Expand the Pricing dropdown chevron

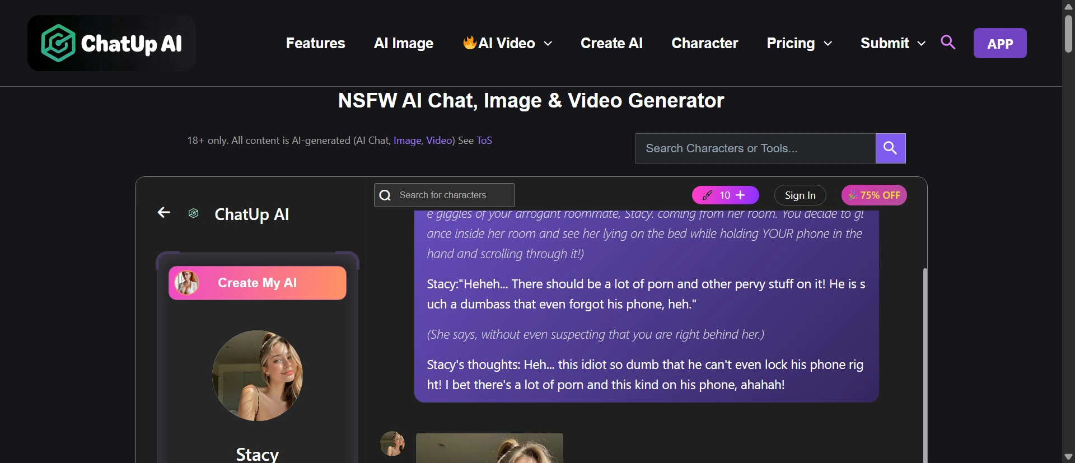pos(828,44)
